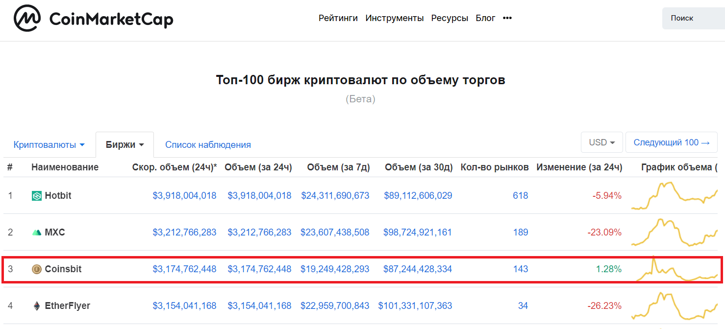Open MXC's volume sparkline chart

pos(675,233)
